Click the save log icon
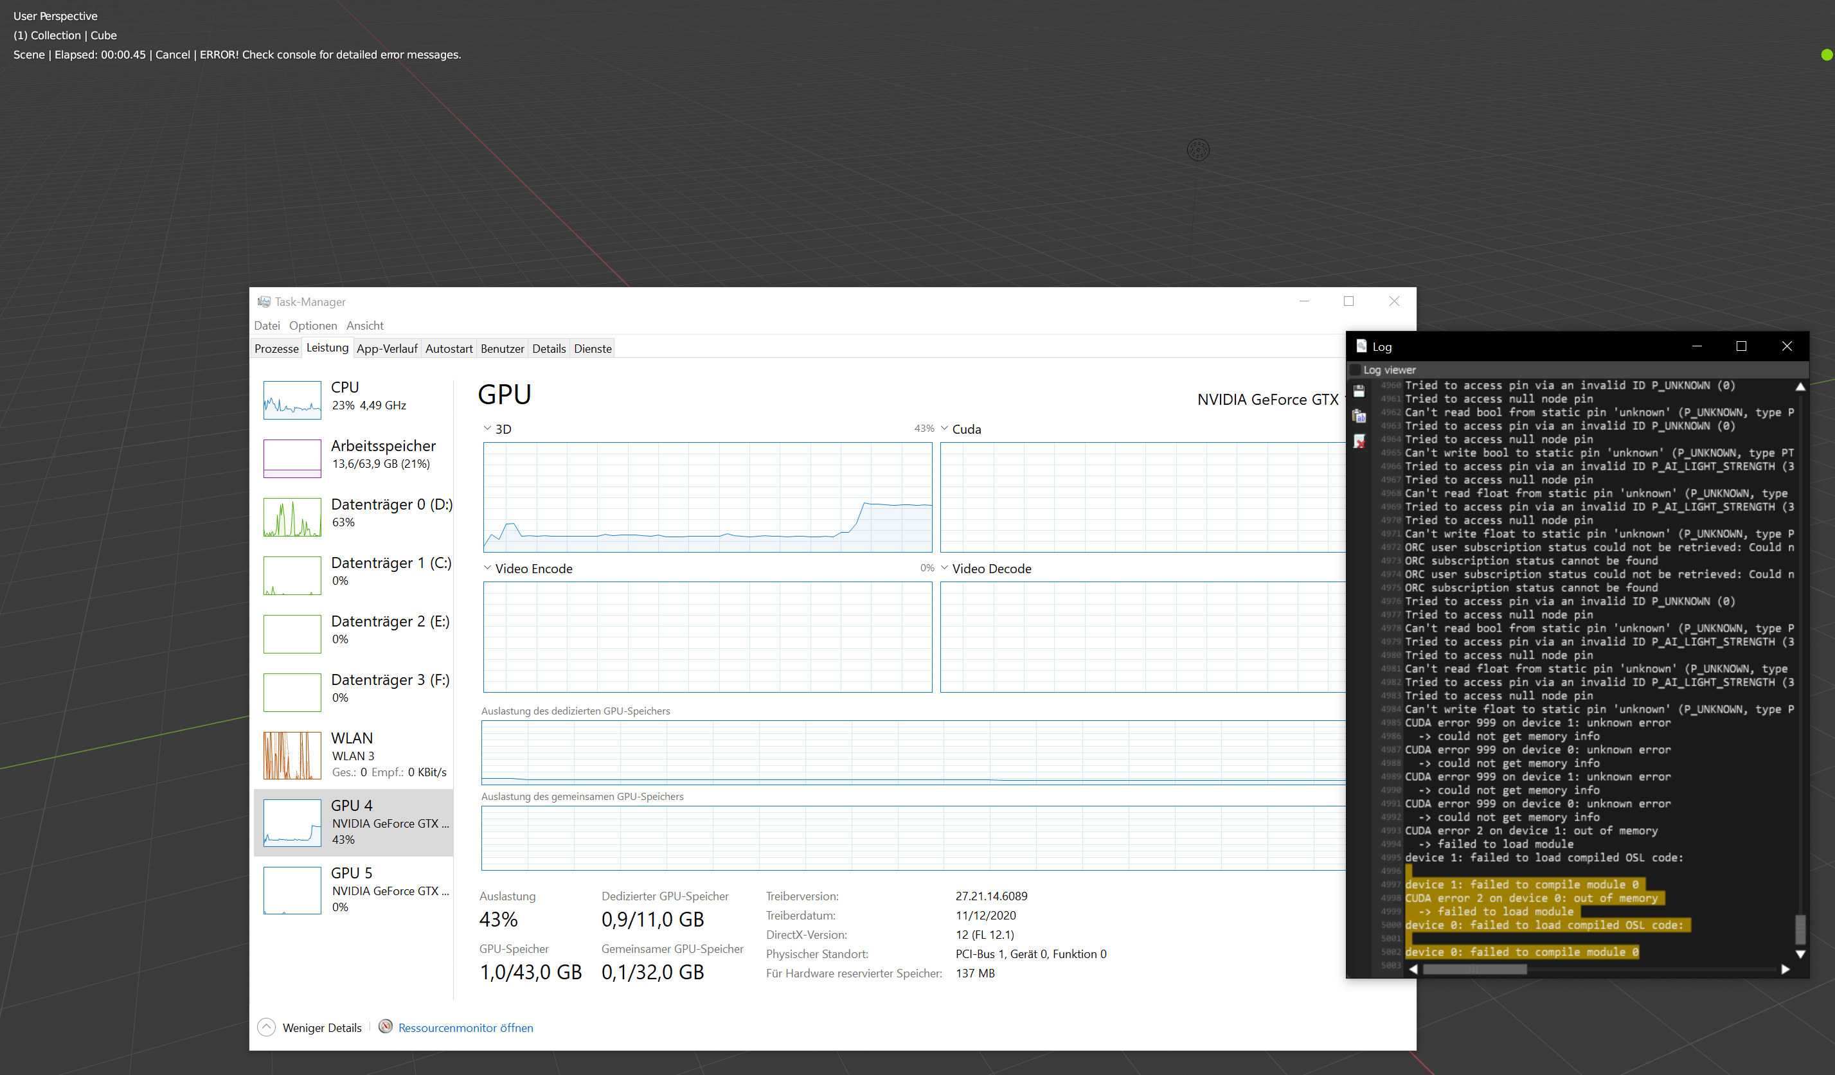Image resolution: width=1835 pixels, height=1075 pixels. coord(1359,391)
